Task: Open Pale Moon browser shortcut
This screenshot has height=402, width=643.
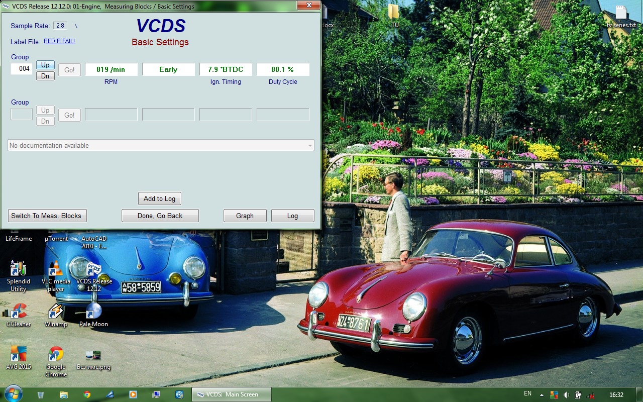Action: click(x=93, y=312)
